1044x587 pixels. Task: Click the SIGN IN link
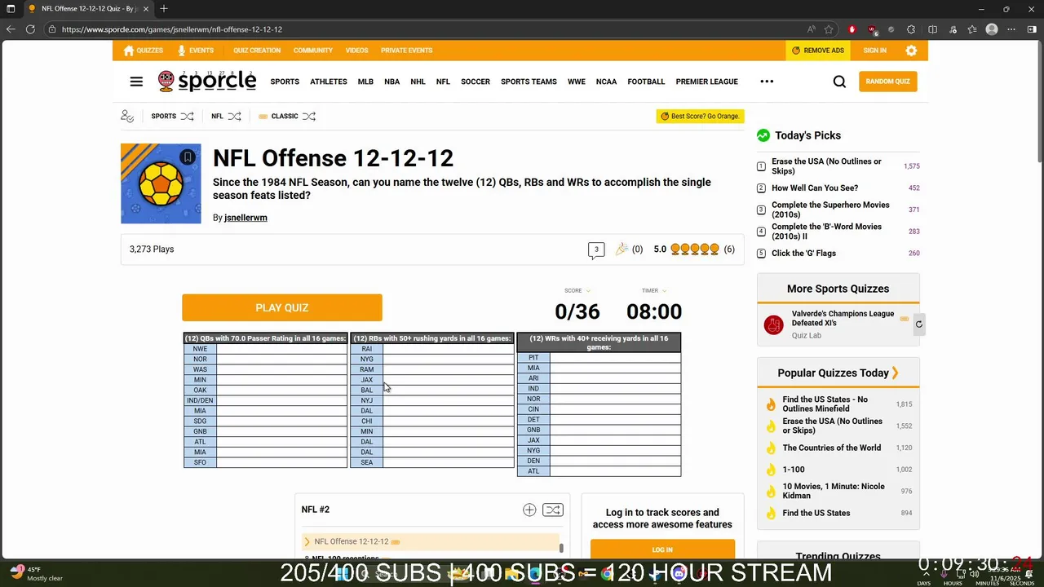874,51
